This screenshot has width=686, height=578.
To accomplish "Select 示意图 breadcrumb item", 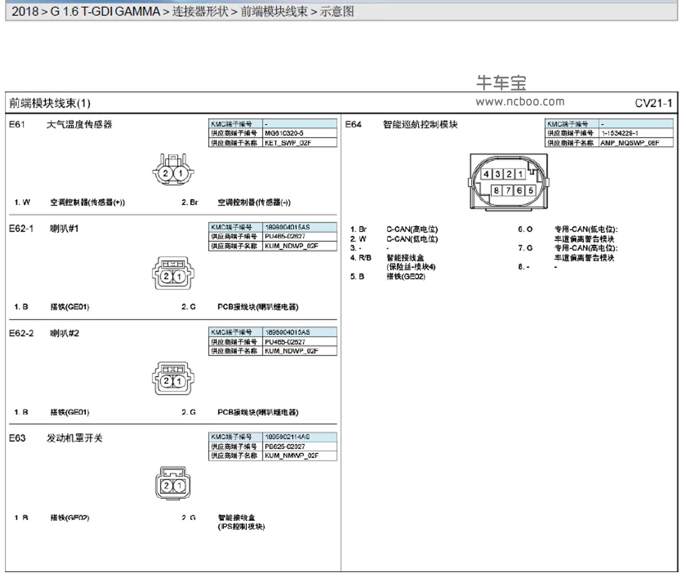I will click(337, 11).
